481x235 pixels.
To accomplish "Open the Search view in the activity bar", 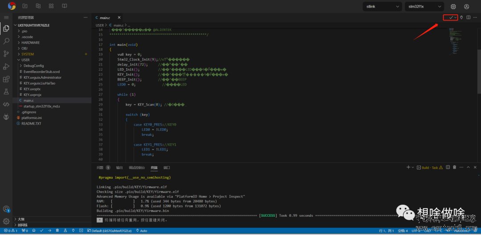I will coord(6,41).
